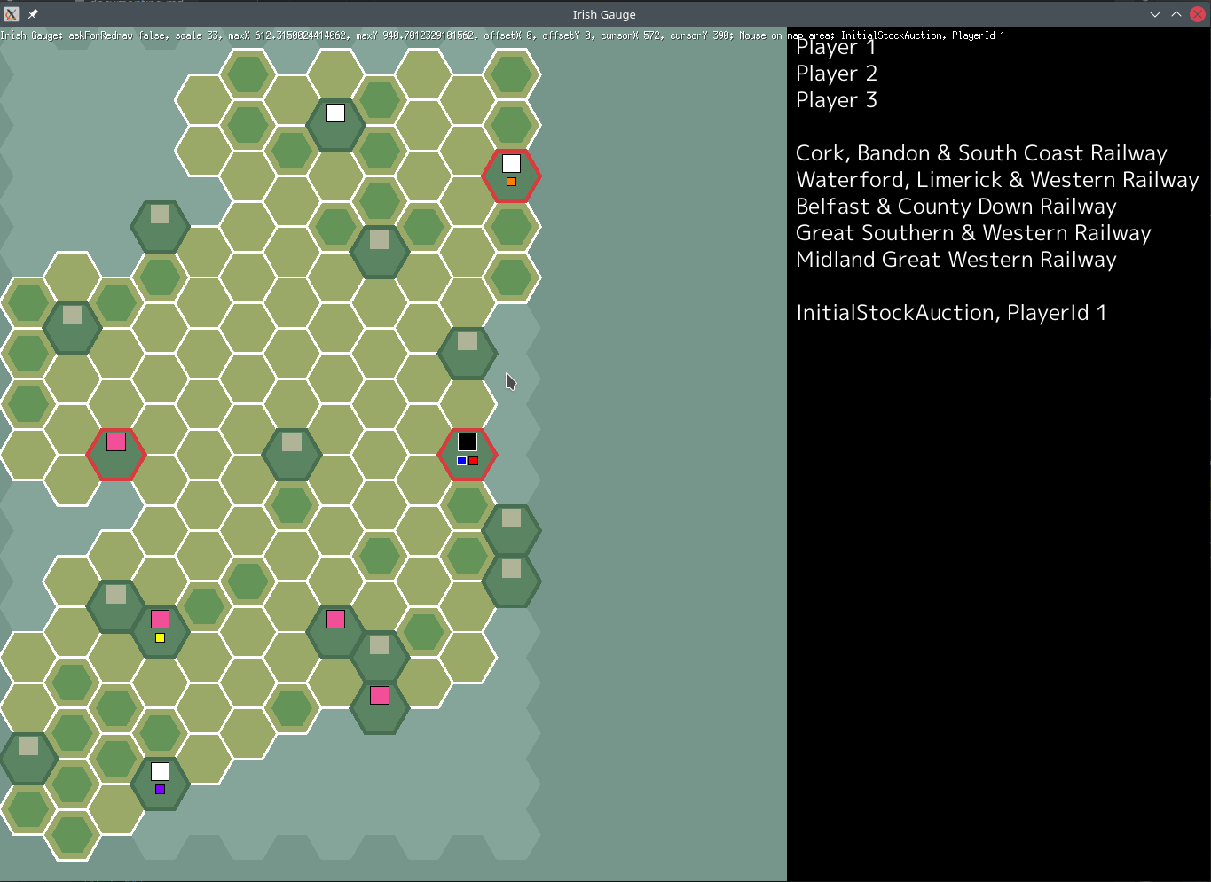
Task: Click the black square on the red-outlined town
Action: pos(468,441)
